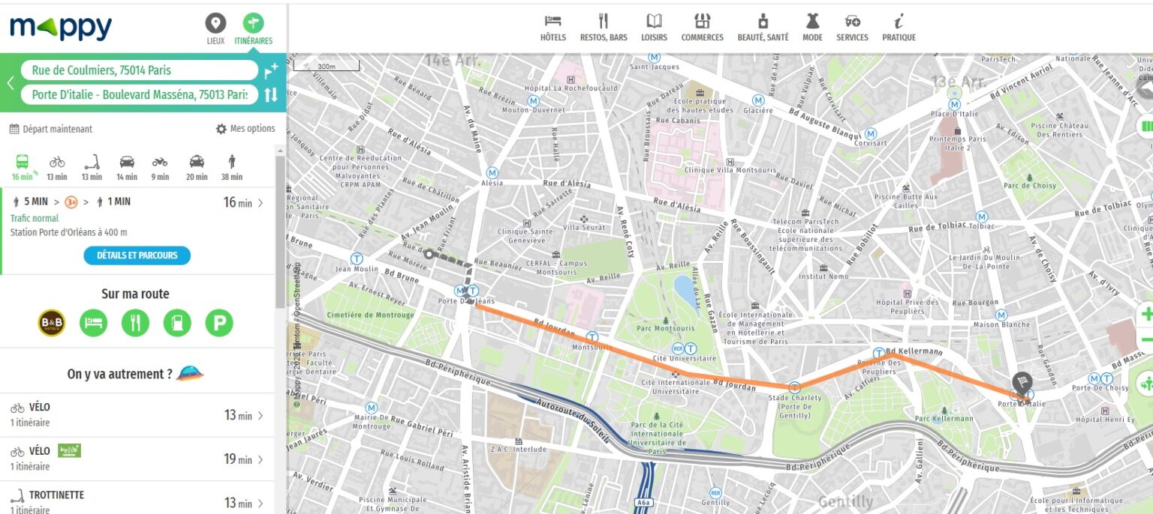This screenshot has width=1153, height=514.
Task: Click the Cimetière de Montrouge label
Action: point(371,315)
